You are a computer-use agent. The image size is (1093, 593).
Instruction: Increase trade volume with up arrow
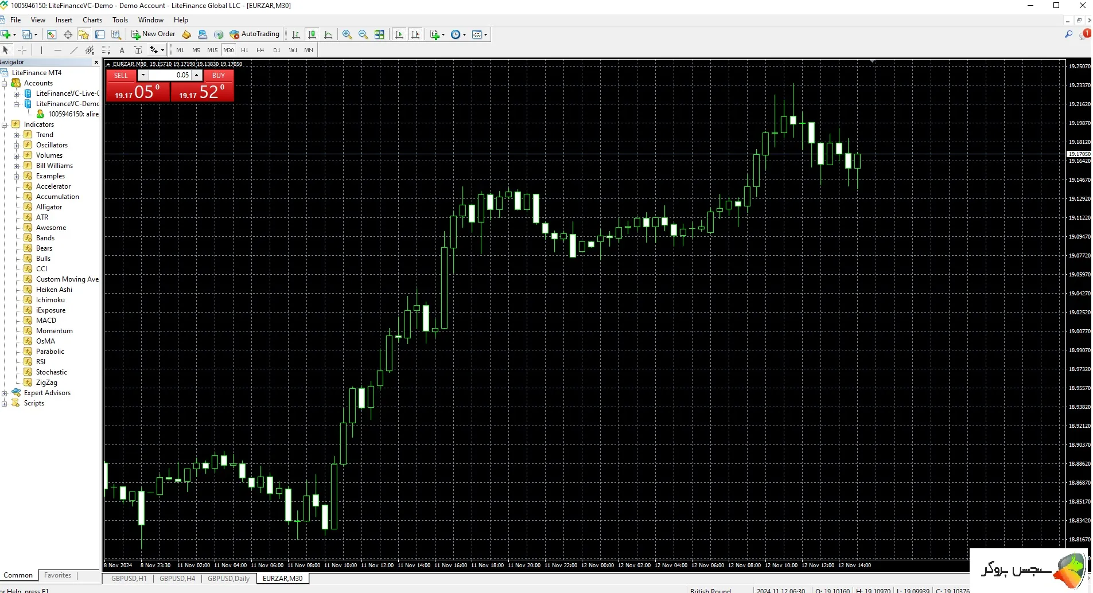(x=197, y=76)
